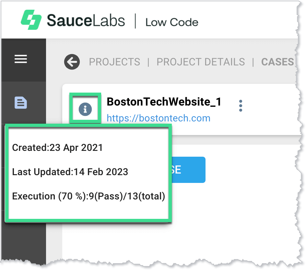Open the hamburger navigation menu

click(20, 59)
